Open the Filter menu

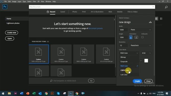tap(34, 1)
